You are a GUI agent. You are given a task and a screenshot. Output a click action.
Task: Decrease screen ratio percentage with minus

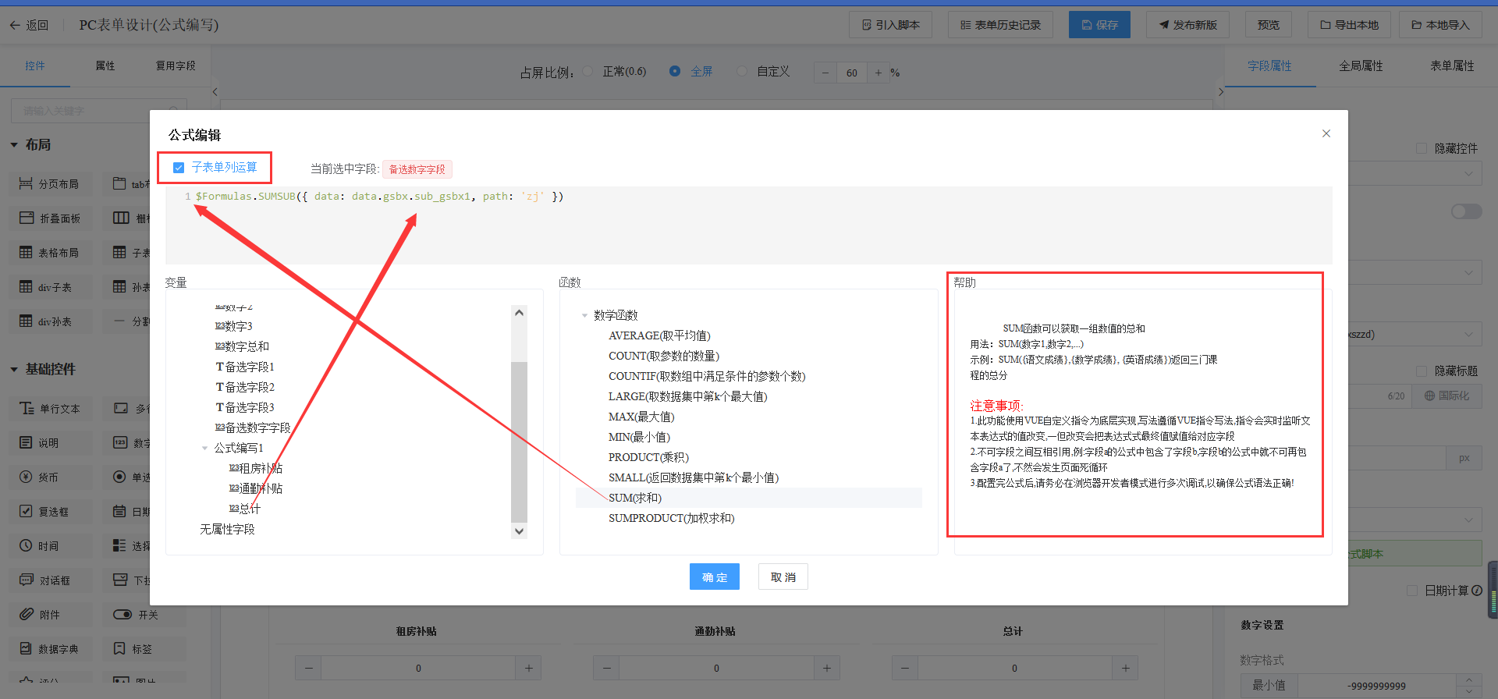825,73
